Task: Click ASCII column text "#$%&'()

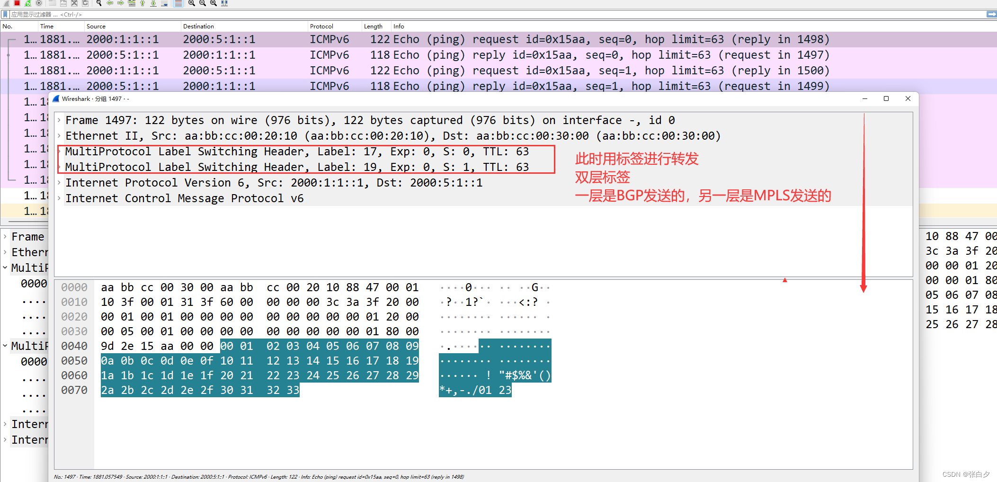Action: pyautogui.click(x=525, y=375)
